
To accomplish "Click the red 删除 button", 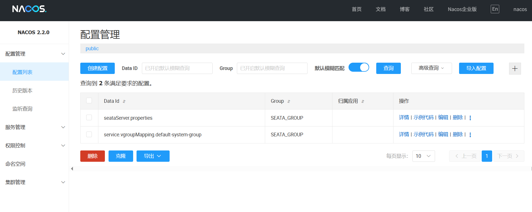I will tap(92, 156).
